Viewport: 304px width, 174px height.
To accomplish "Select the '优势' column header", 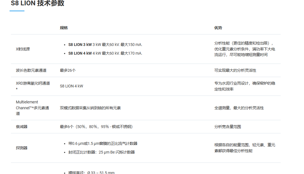I will (x=218, y=28).
